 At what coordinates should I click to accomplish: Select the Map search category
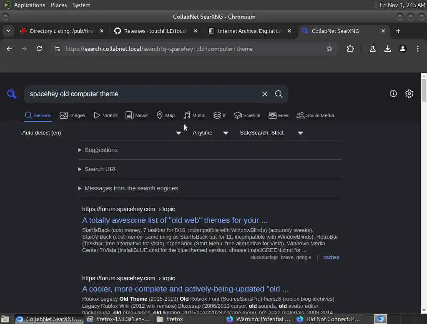coord(166,115)
